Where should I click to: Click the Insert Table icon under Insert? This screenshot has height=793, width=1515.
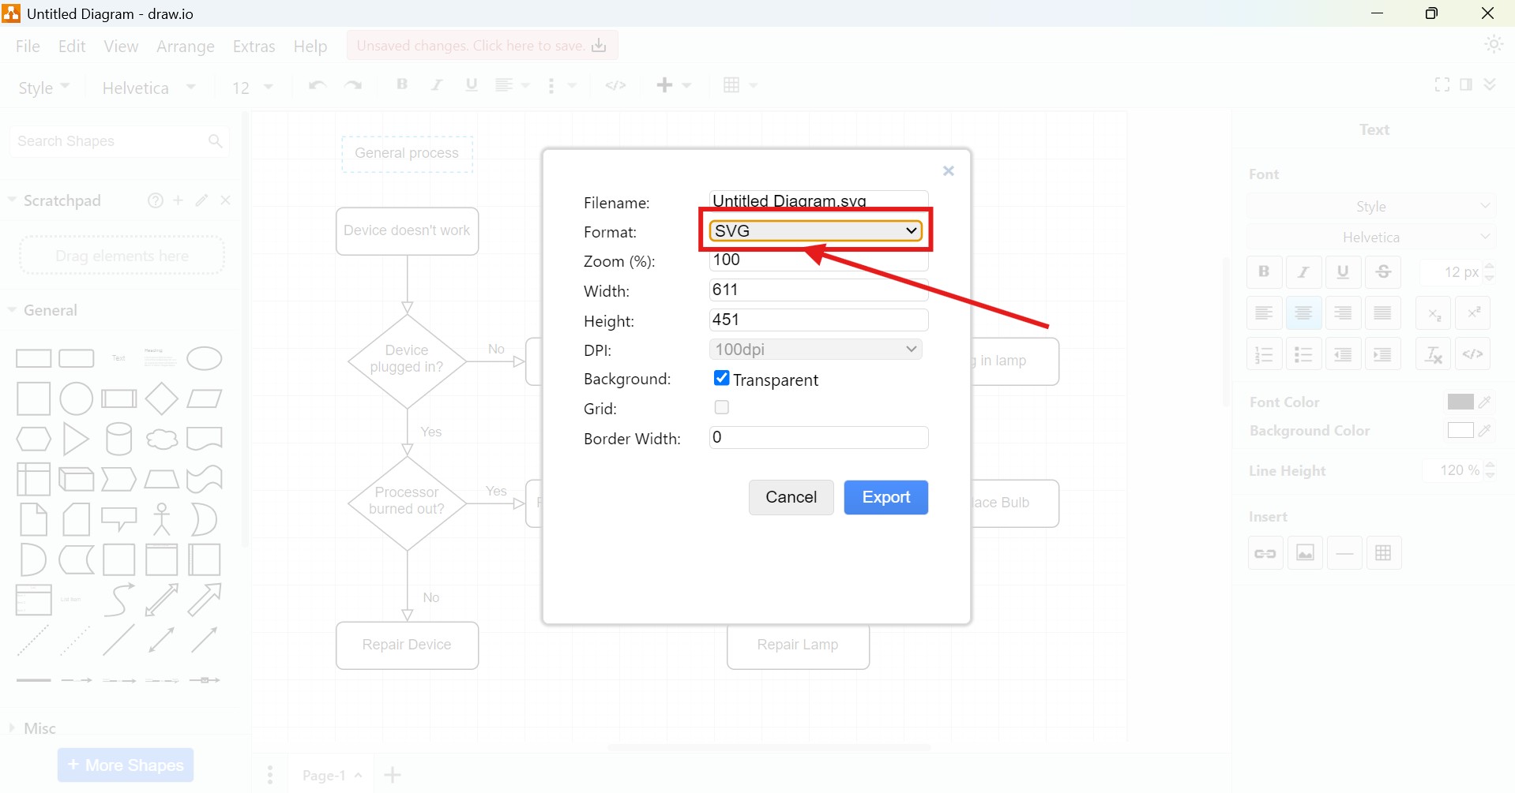(1384, 552)
